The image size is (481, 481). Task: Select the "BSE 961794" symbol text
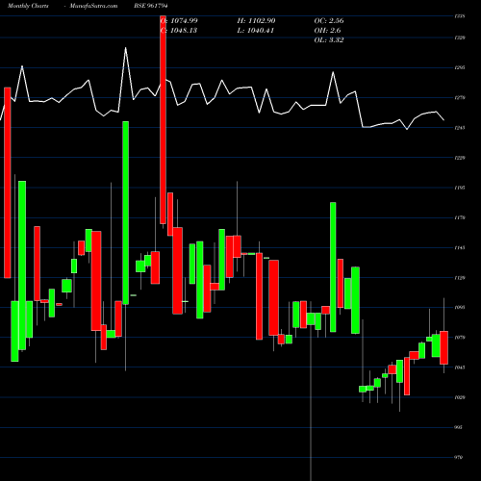coord(151,6)
